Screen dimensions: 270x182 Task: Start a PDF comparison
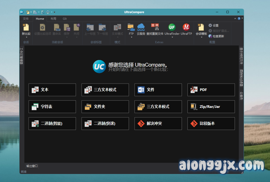[211, 90]
